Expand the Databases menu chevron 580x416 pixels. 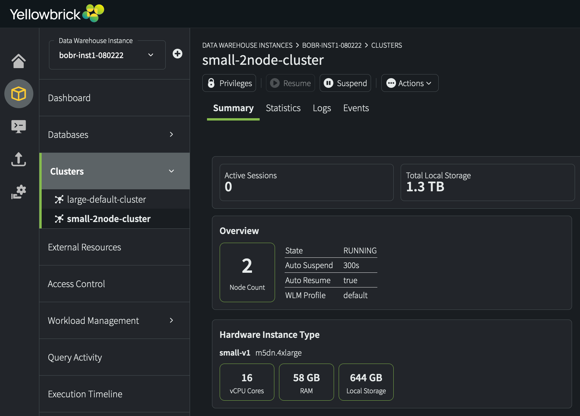point(171,134)
